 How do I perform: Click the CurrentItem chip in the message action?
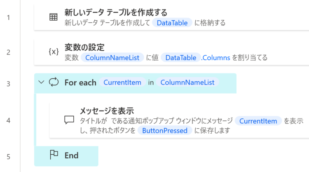click(x=258, y=121)
